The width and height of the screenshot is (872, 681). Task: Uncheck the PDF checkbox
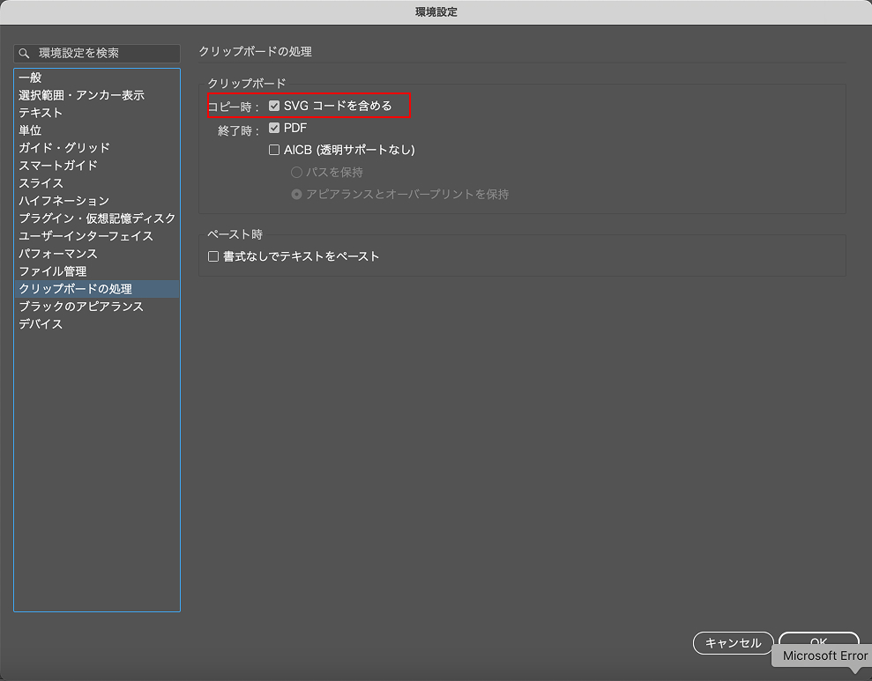[274, 128]
